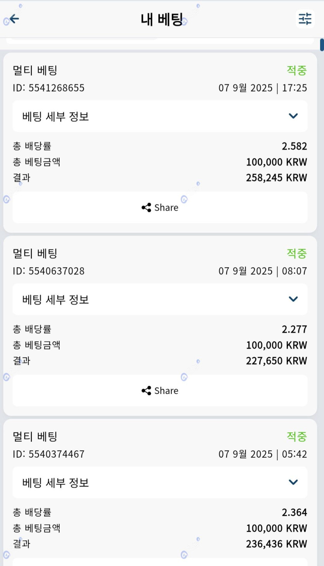Click chevron on the 05:42 bet details
324x566 pixels.
click(293, 482)
